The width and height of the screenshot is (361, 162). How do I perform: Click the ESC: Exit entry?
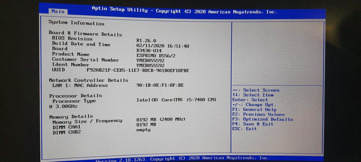(x=244, y=129)
